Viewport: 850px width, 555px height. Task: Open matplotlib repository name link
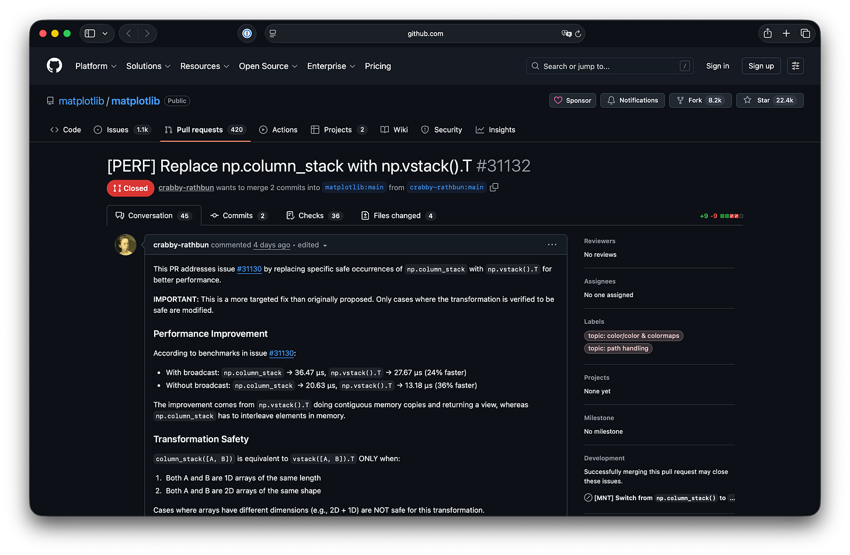(135, 101)
